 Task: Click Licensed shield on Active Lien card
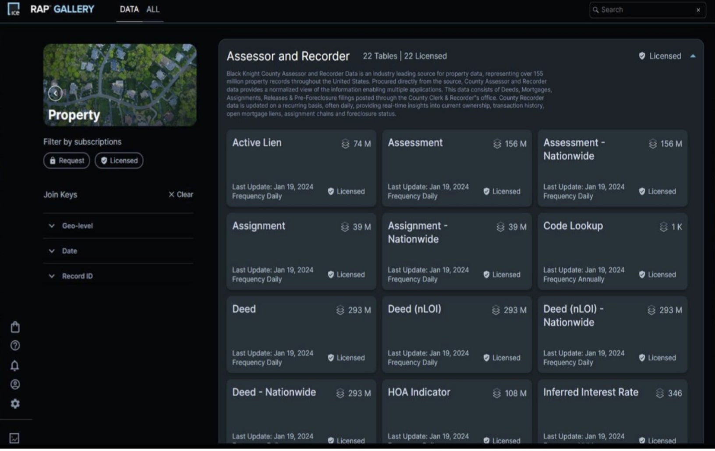[x=331, y=191]
